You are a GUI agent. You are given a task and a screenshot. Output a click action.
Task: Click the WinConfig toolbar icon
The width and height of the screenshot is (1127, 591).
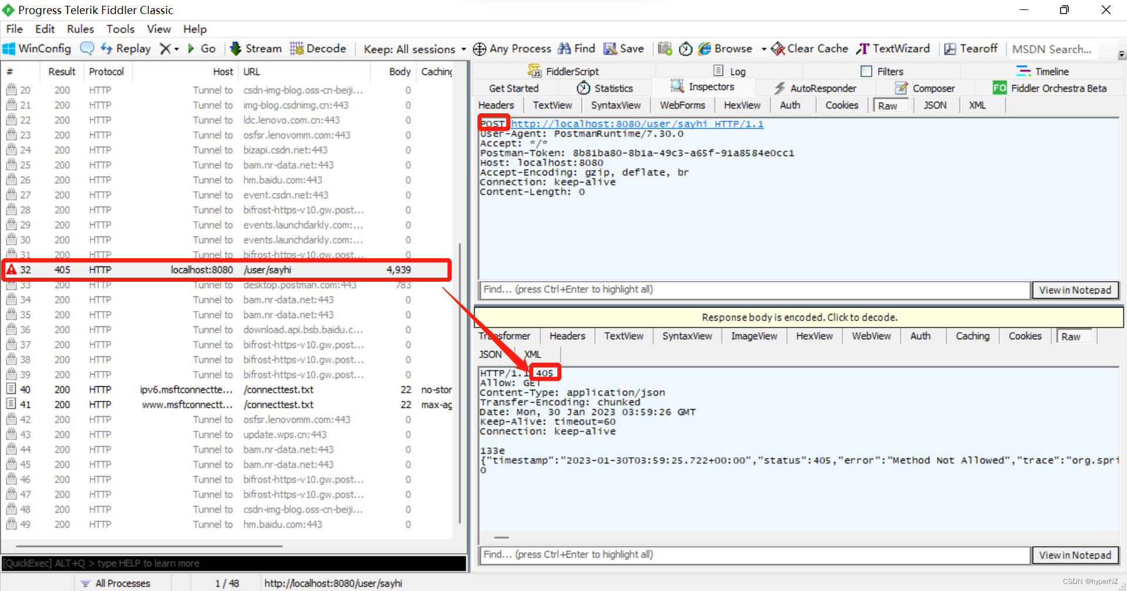pos(36,49)
